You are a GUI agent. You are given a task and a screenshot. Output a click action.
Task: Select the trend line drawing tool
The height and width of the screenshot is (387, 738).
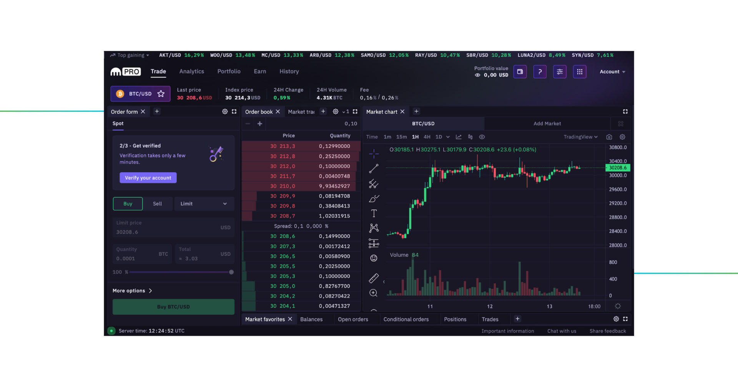[373, 168]
